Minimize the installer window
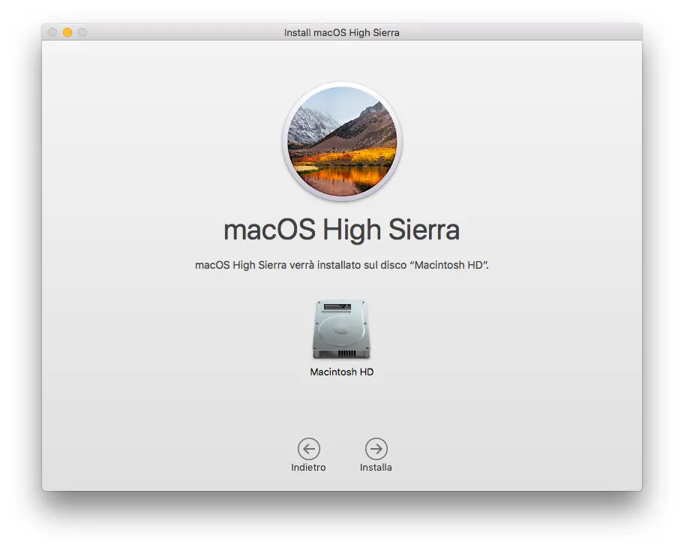Screen dimensions: 684x551 pyautogui.click(x=67, y=32)
